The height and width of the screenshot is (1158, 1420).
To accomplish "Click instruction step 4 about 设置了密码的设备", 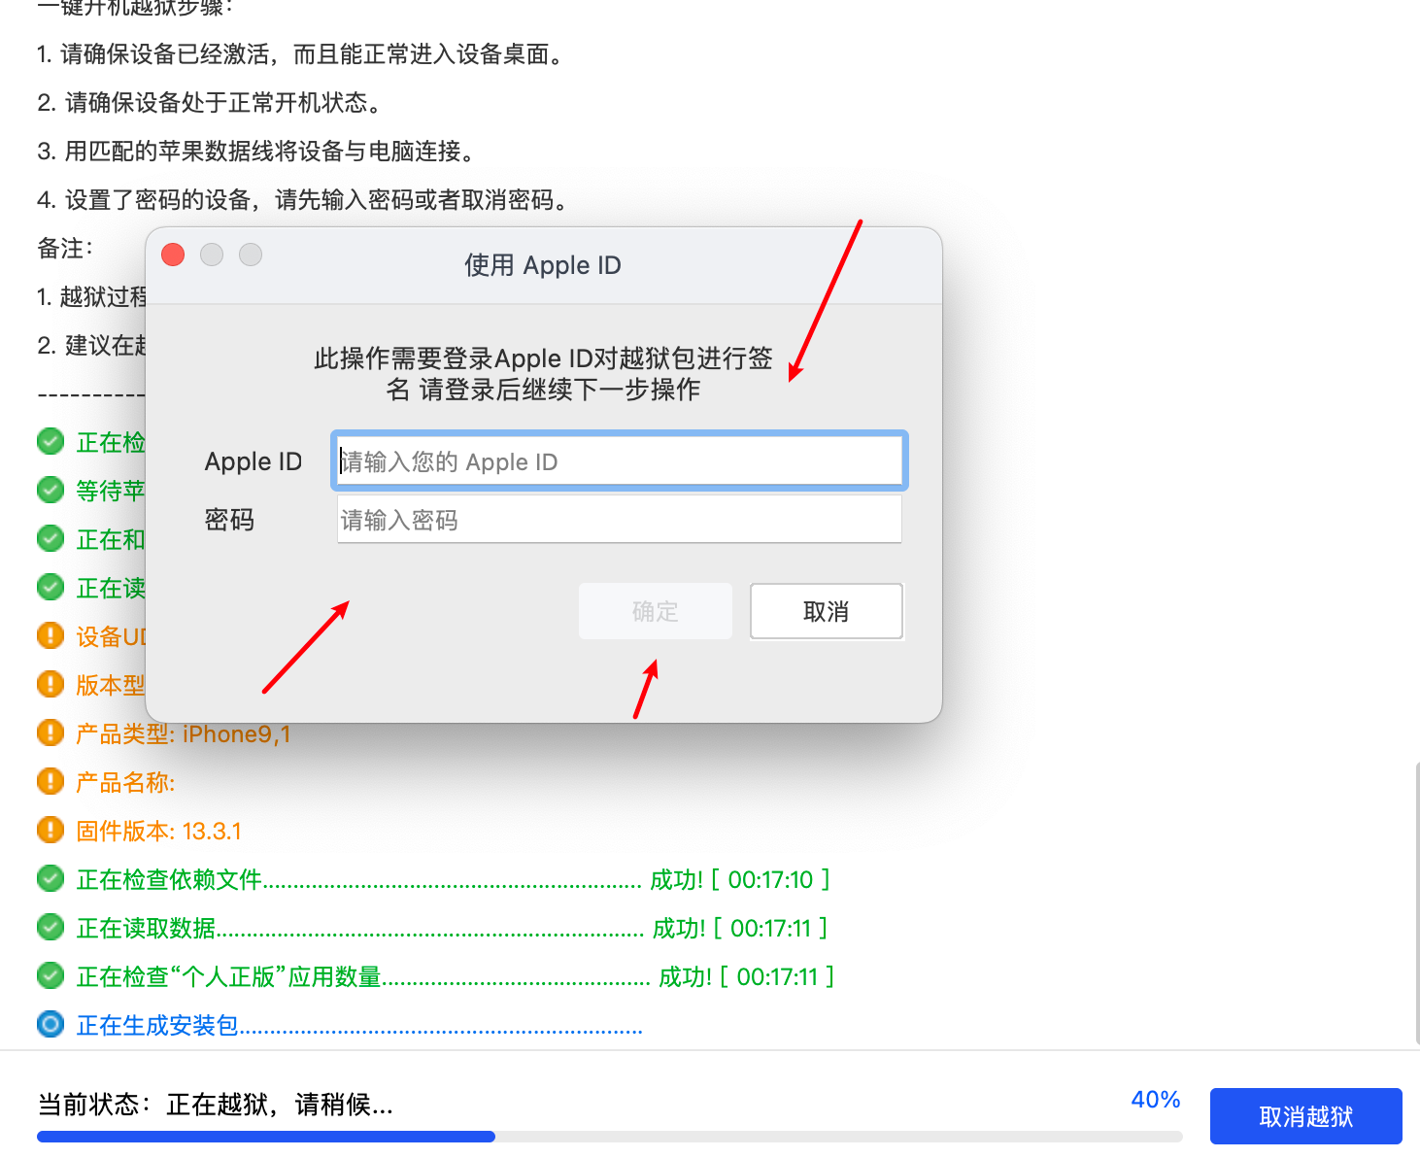I will (x=303, y=199).
